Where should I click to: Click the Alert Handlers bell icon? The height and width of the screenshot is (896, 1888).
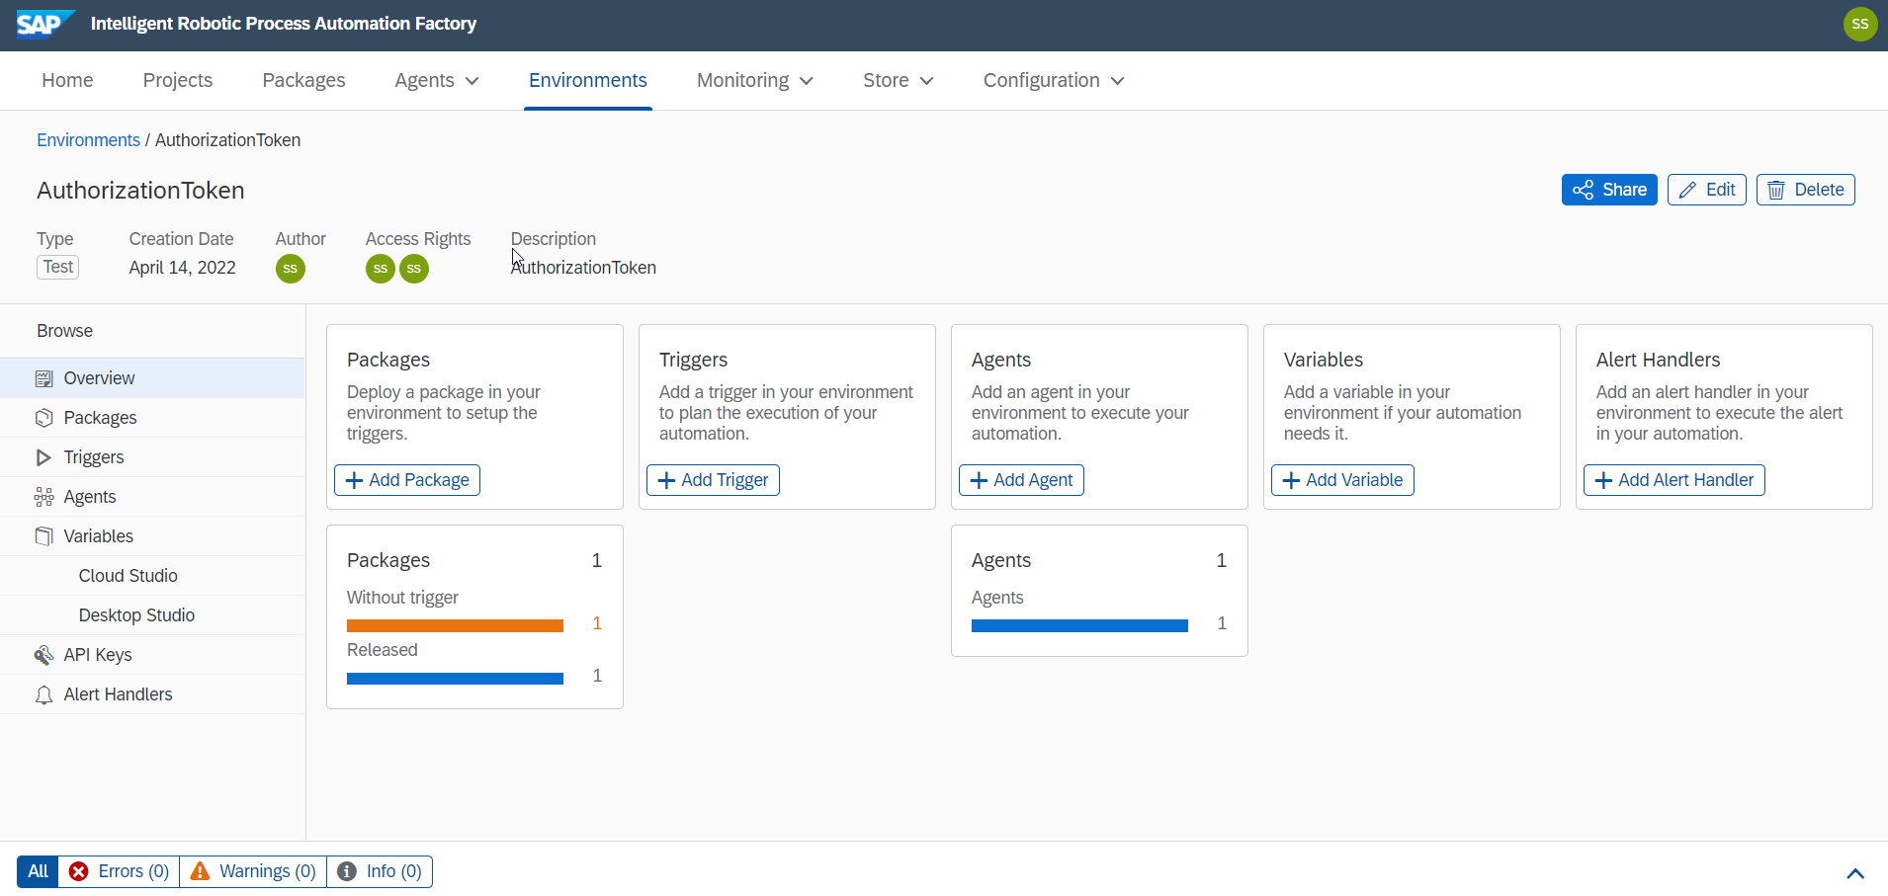43,694
